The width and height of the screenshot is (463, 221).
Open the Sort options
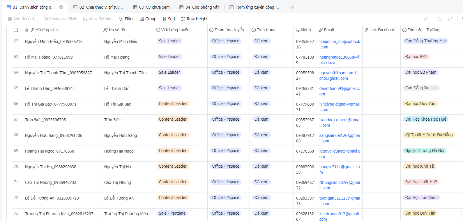(x=169, y=19)
